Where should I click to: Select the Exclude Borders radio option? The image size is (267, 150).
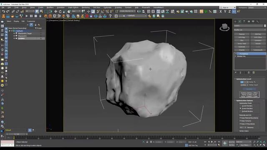pyautogui.click(x=240, y=111)
